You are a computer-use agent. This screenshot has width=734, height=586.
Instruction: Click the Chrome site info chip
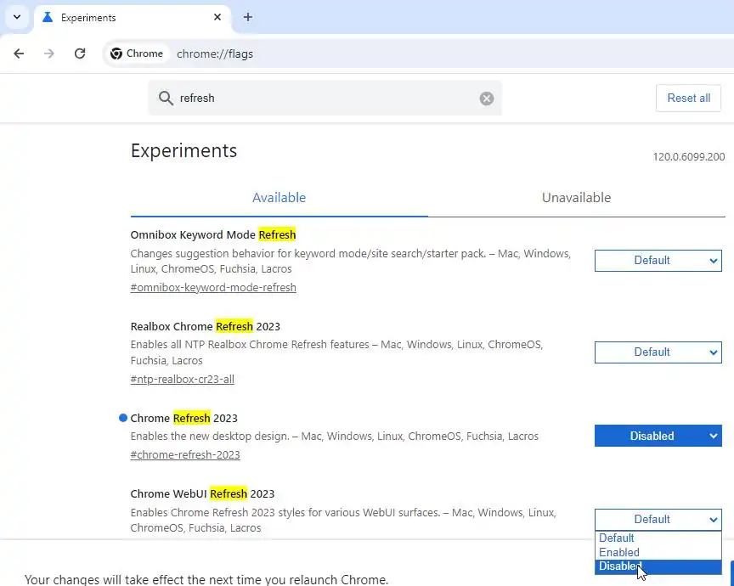tap(137, 54)
